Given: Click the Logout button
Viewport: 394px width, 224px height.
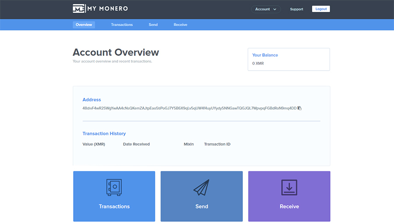Looking at the screenshot, I should [x=321, y=9].
